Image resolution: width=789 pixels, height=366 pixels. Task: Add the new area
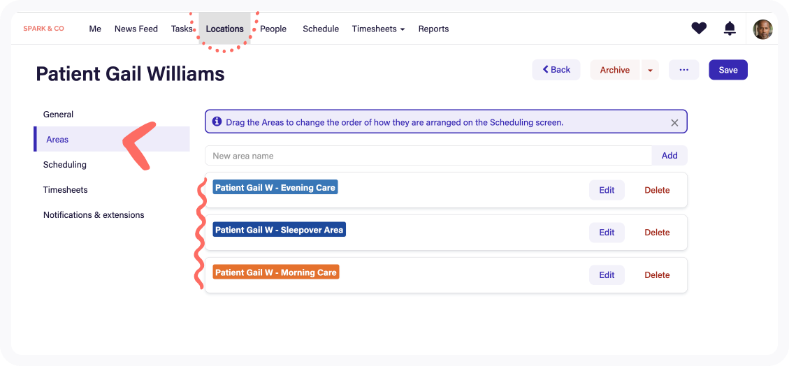point(669,156)
